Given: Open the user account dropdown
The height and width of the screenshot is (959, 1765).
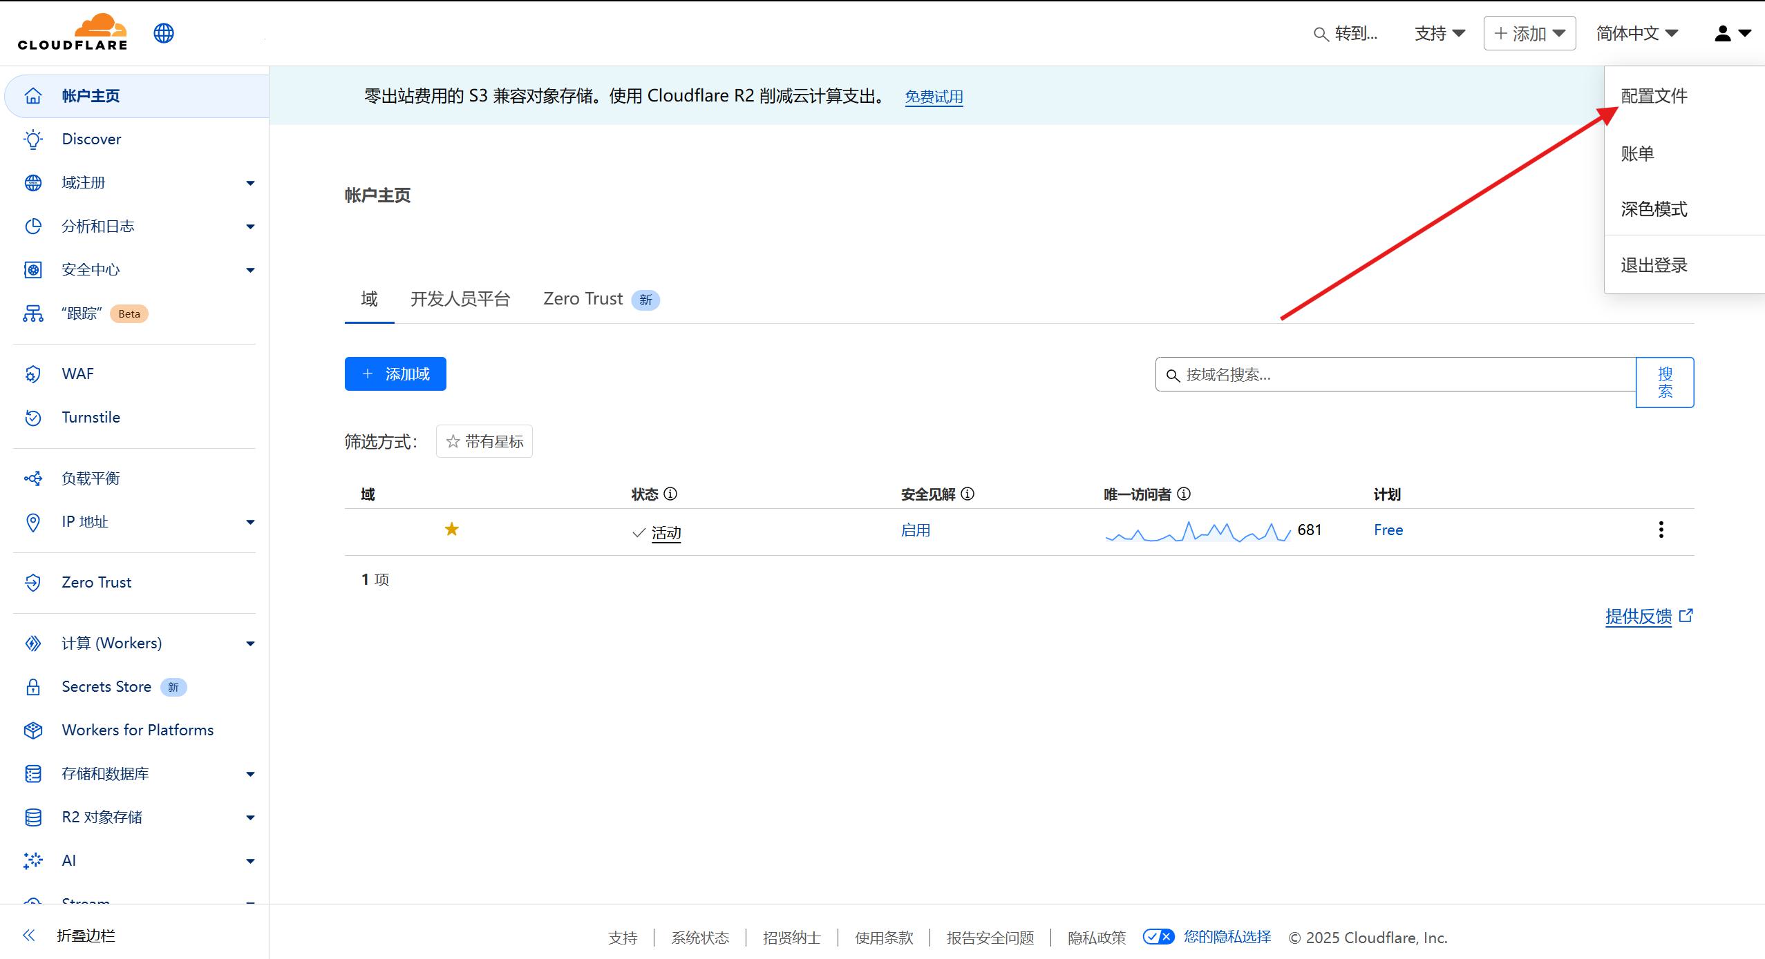Looking at the screenshot, I should (x=1733, y=33).
